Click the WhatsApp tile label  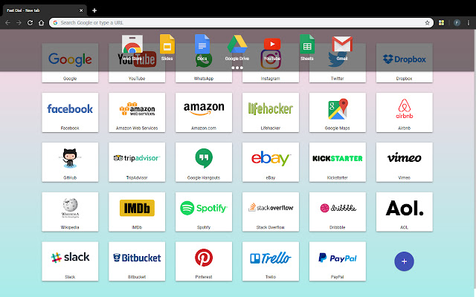tap(204, 79)
